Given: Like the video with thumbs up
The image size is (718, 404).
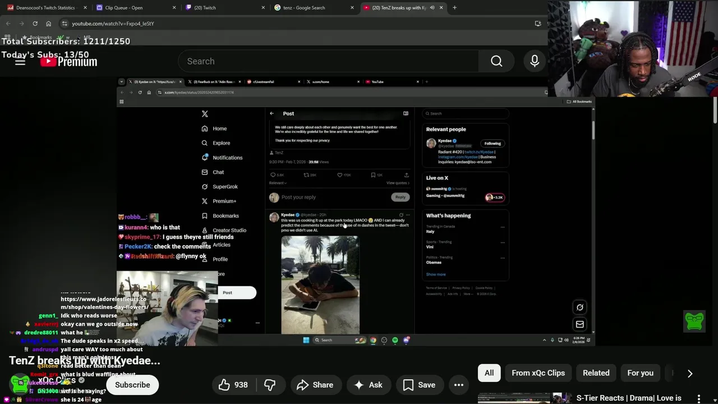Looking at the screenshot, I should click(x=233, y=385).
